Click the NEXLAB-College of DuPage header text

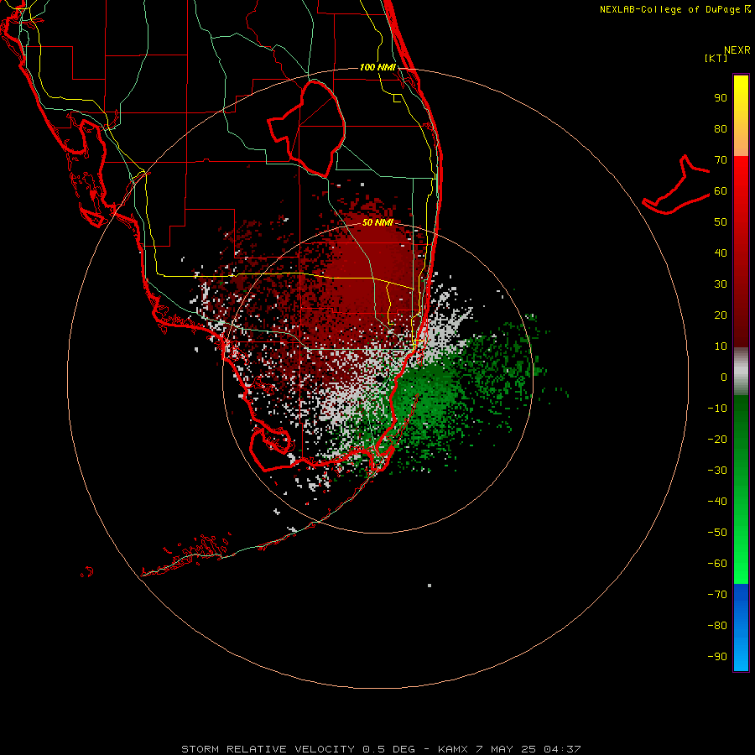(674, 9)
